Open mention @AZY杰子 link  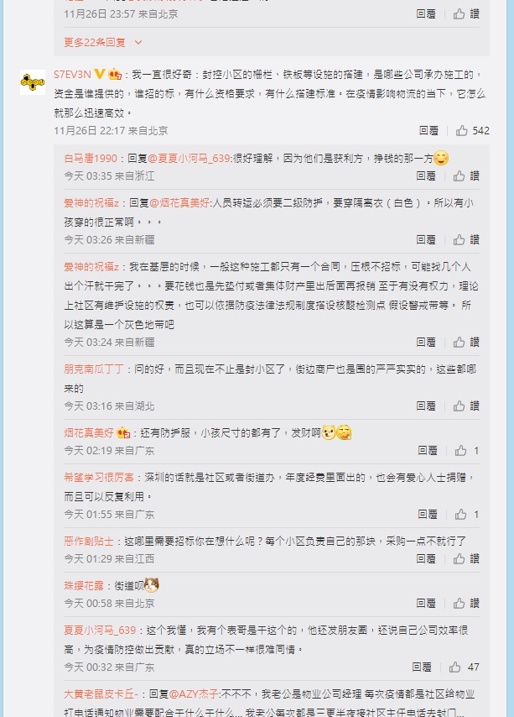click(x=194, y=694)
